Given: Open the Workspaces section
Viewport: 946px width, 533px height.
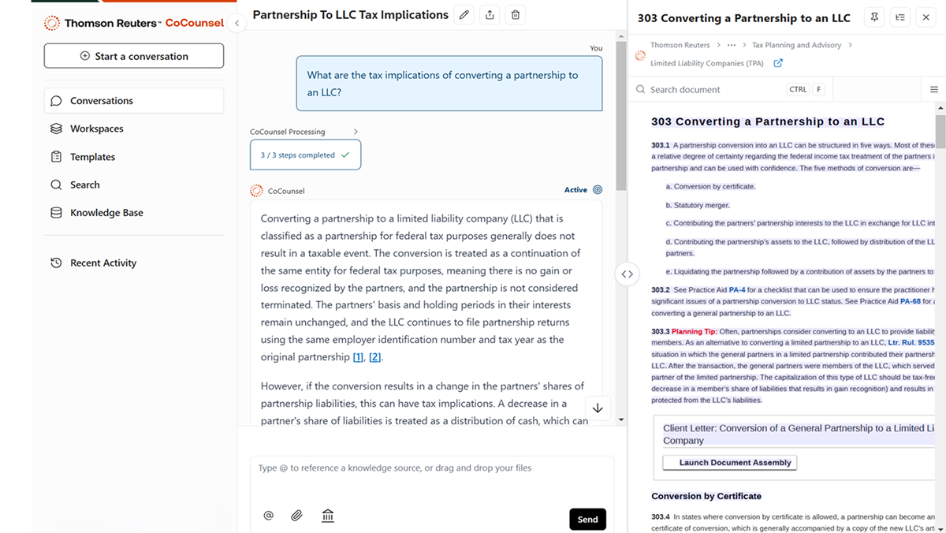Looking at the screenshot, I should [x=96, y=129].
